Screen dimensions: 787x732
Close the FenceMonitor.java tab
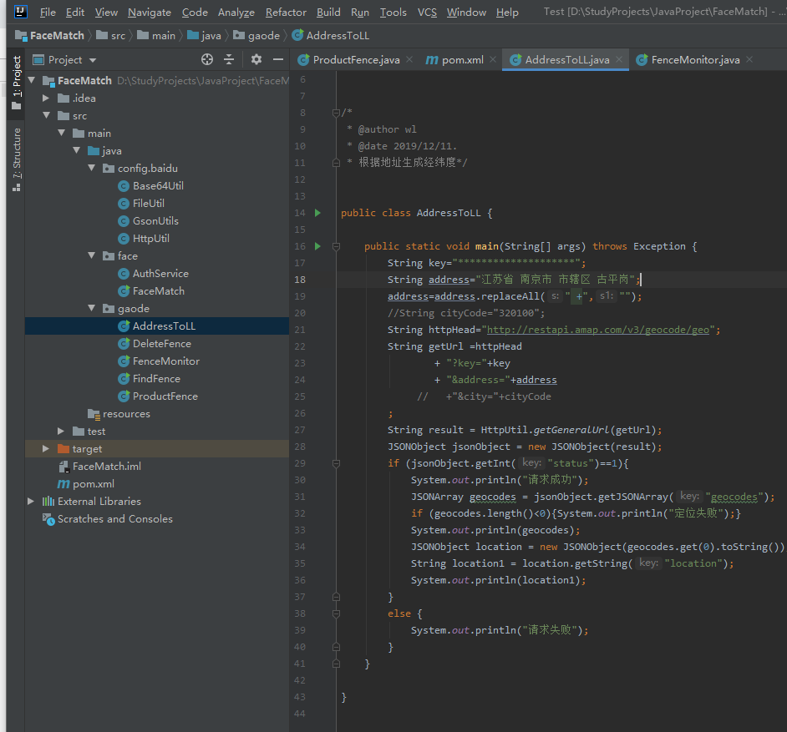[749, 59]
